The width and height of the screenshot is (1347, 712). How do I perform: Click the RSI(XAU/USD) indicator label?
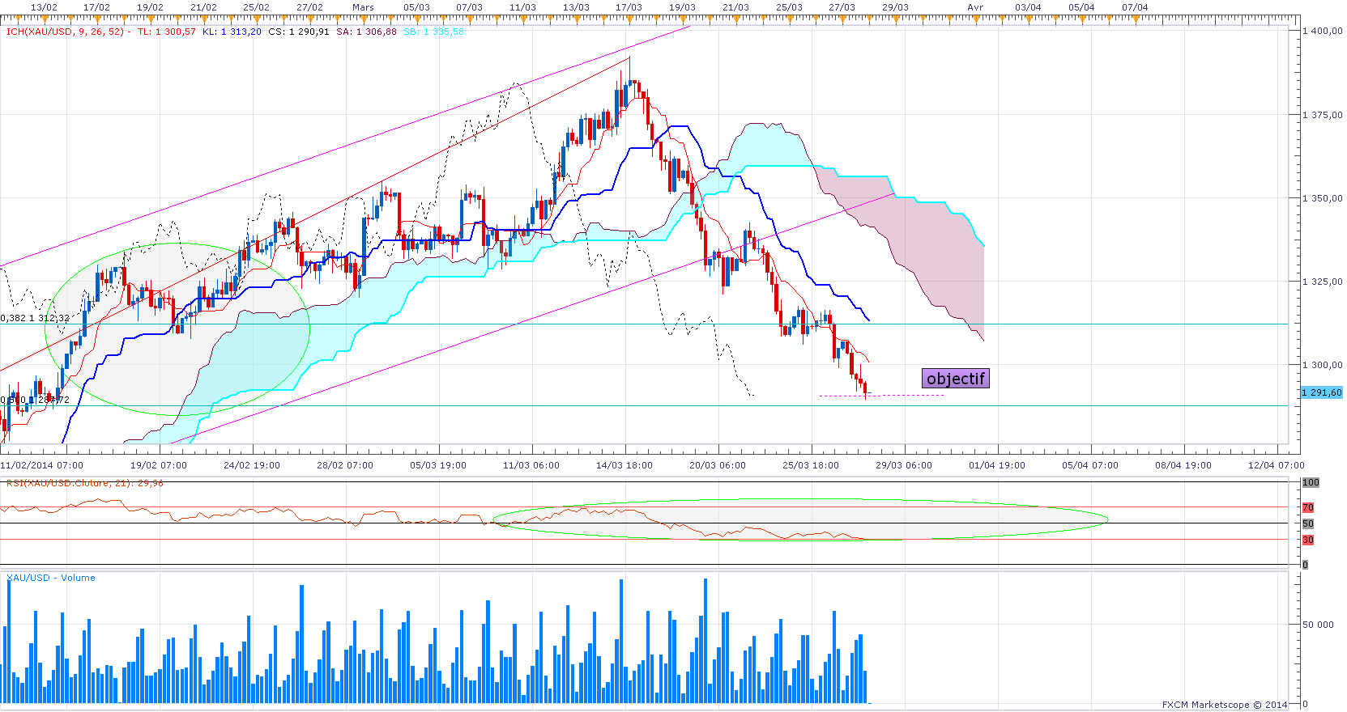(85, 483)
